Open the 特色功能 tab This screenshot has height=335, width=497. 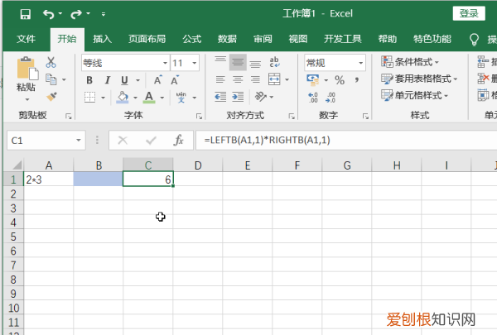432,39
